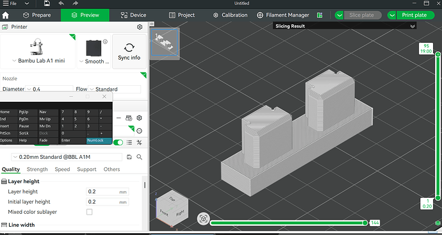Toggle ScrLk on the on-screen keyboard
442x235 pixels.
[x=28, y=133]
